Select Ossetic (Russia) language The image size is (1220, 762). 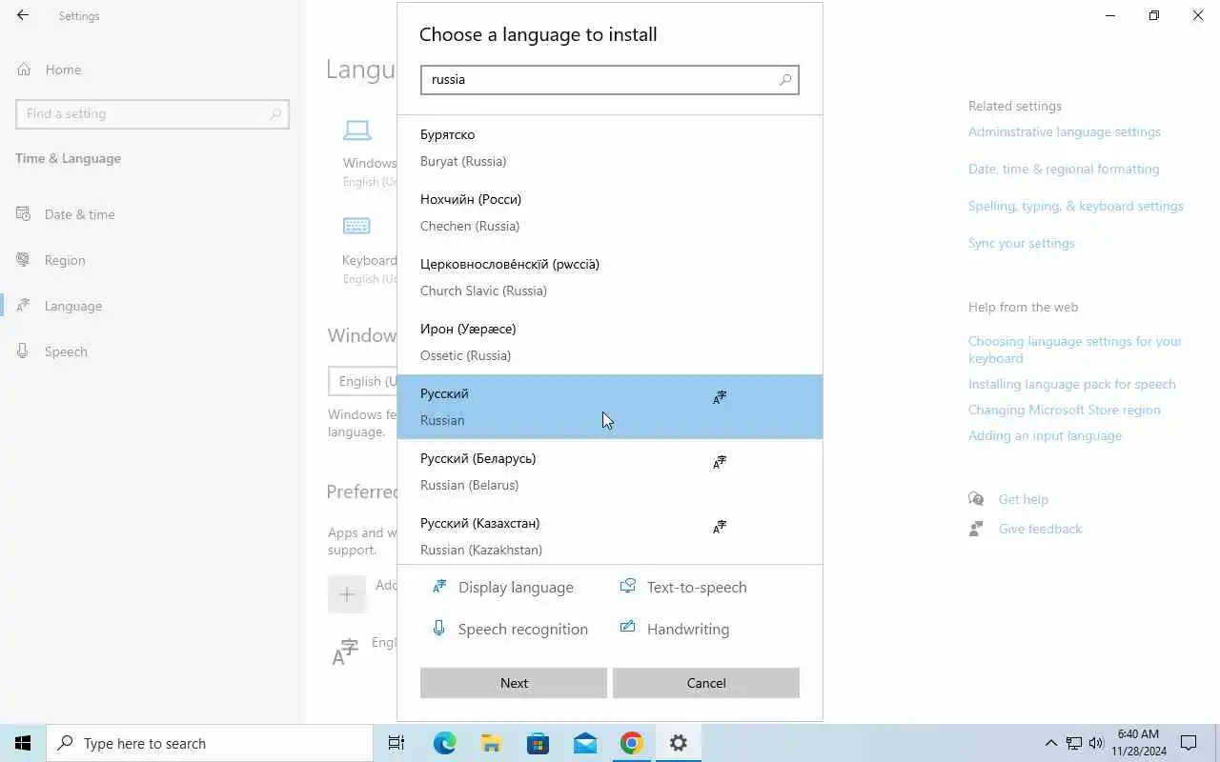pyautogui.click(x=610, y=342)
